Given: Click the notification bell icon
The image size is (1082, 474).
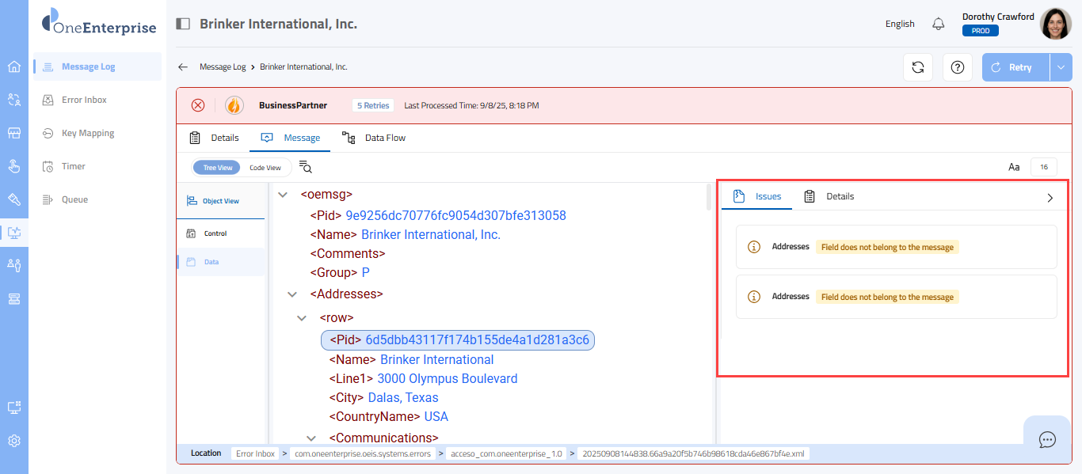Looking at the screenshot, I should (939, 24).
